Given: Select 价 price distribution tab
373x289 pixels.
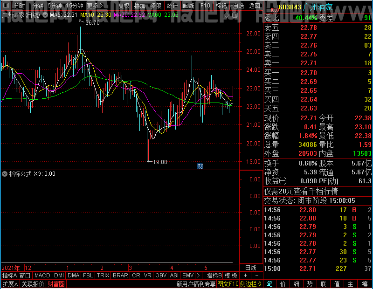Looking at the screenshot, I should (x=283, y=284).
